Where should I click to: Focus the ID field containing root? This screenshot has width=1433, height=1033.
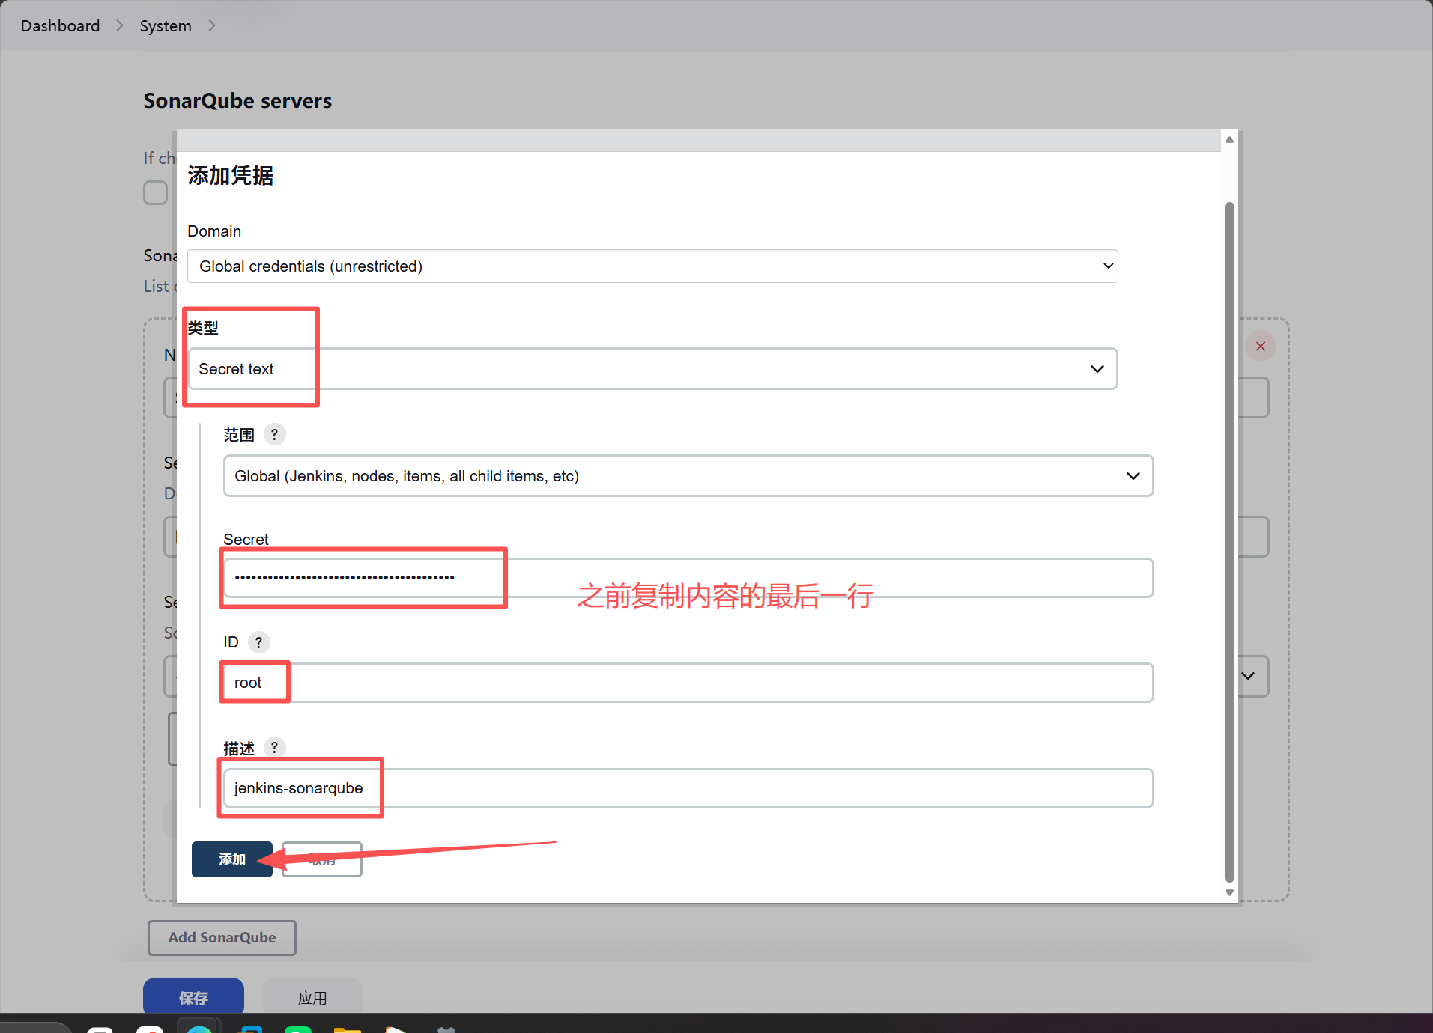tap(688, 683)
